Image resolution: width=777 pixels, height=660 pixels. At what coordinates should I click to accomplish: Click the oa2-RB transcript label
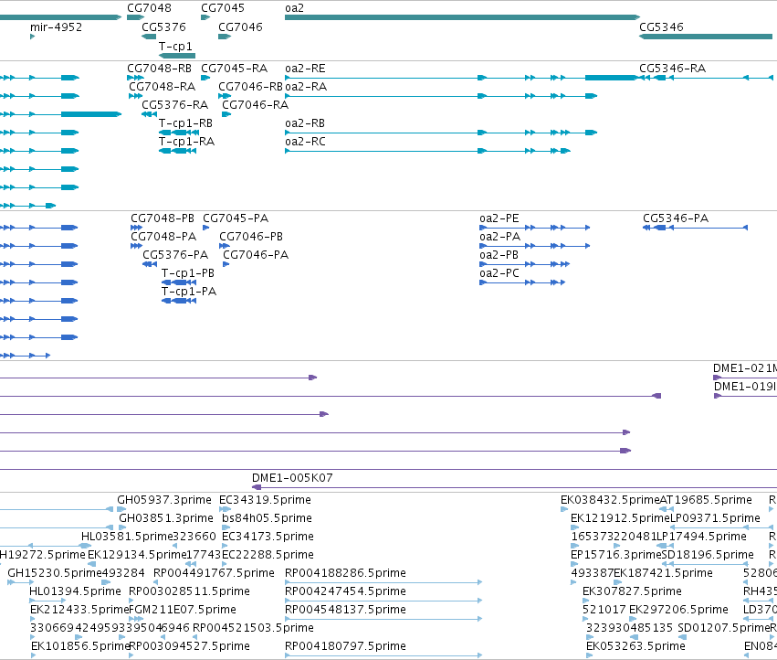tap(305, 123)
